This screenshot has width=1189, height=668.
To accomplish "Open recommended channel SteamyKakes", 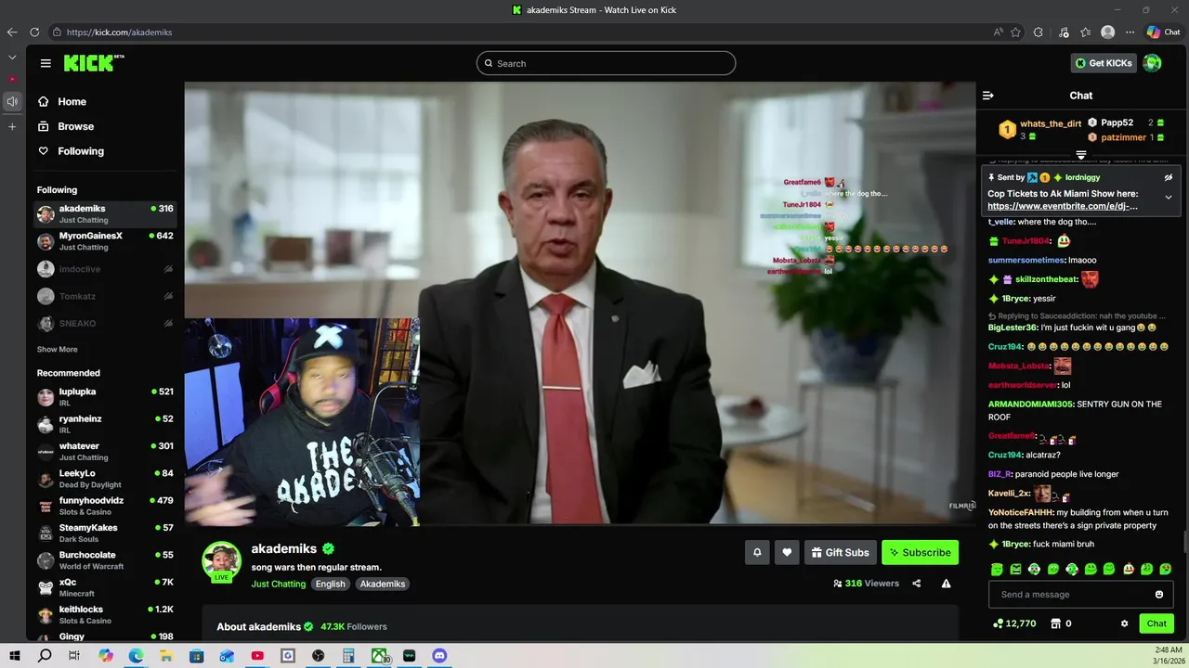I will coord(105,533).
